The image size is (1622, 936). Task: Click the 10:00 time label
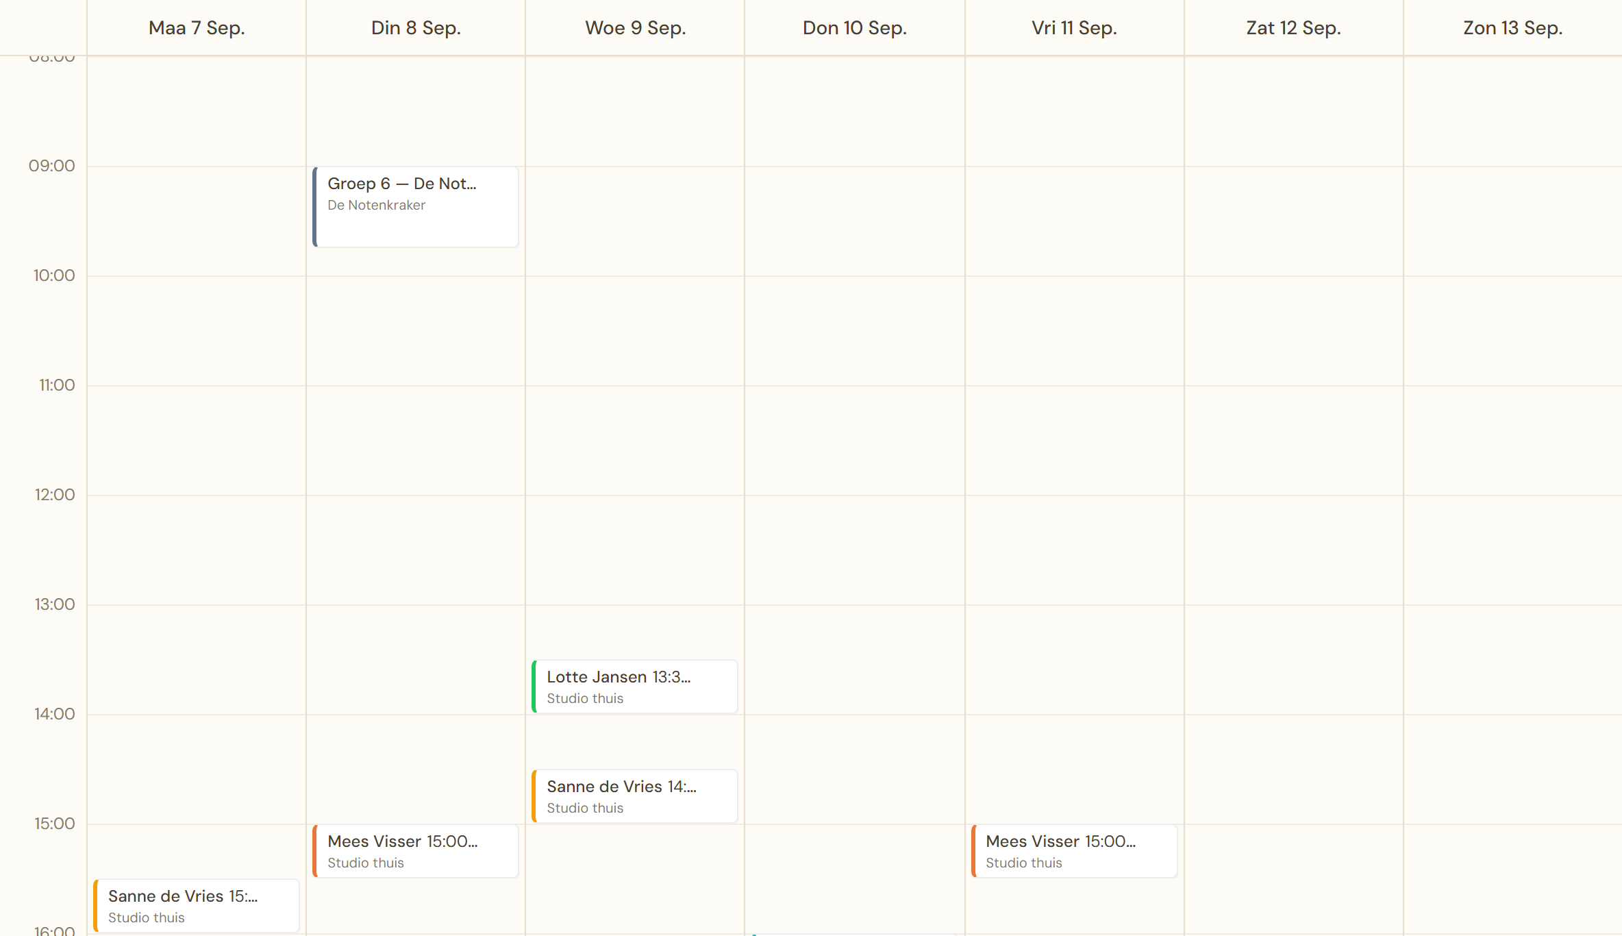[x=54, y=275]
